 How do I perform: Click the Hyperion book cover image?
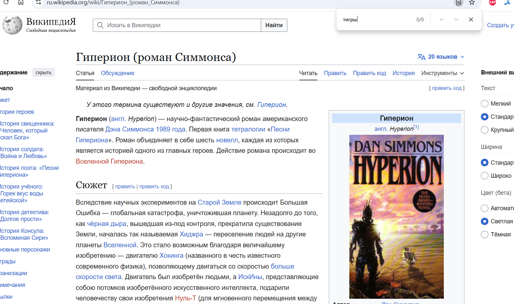click(397, 217)
